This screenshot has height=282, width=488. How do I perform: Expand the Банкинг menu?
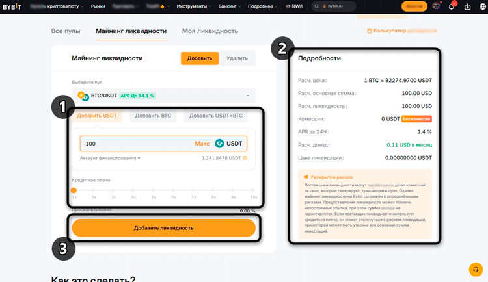click(x=230, y=6)
